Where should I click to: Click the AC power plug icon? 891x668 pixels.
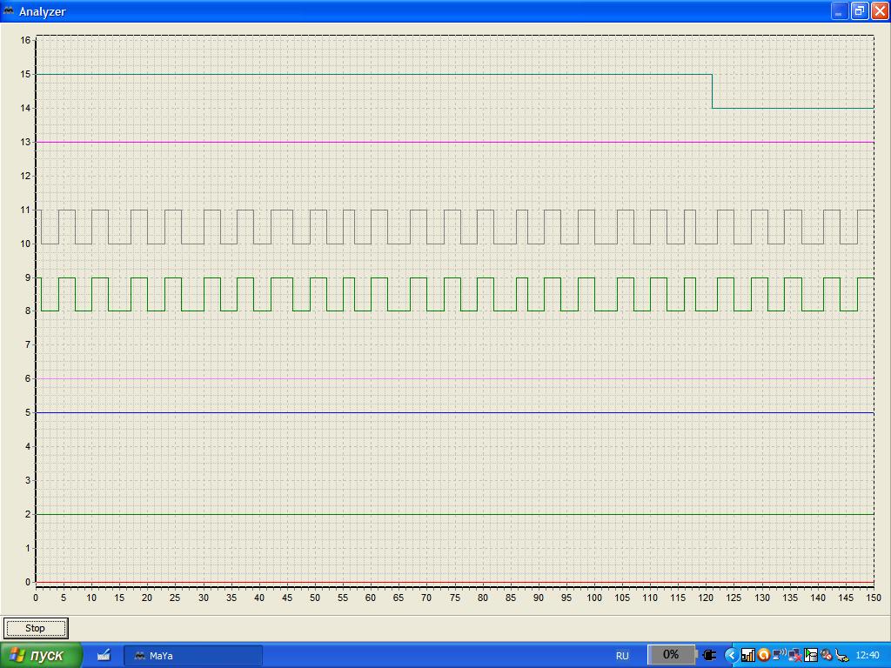pyautogui.click(x=709, y=656)
